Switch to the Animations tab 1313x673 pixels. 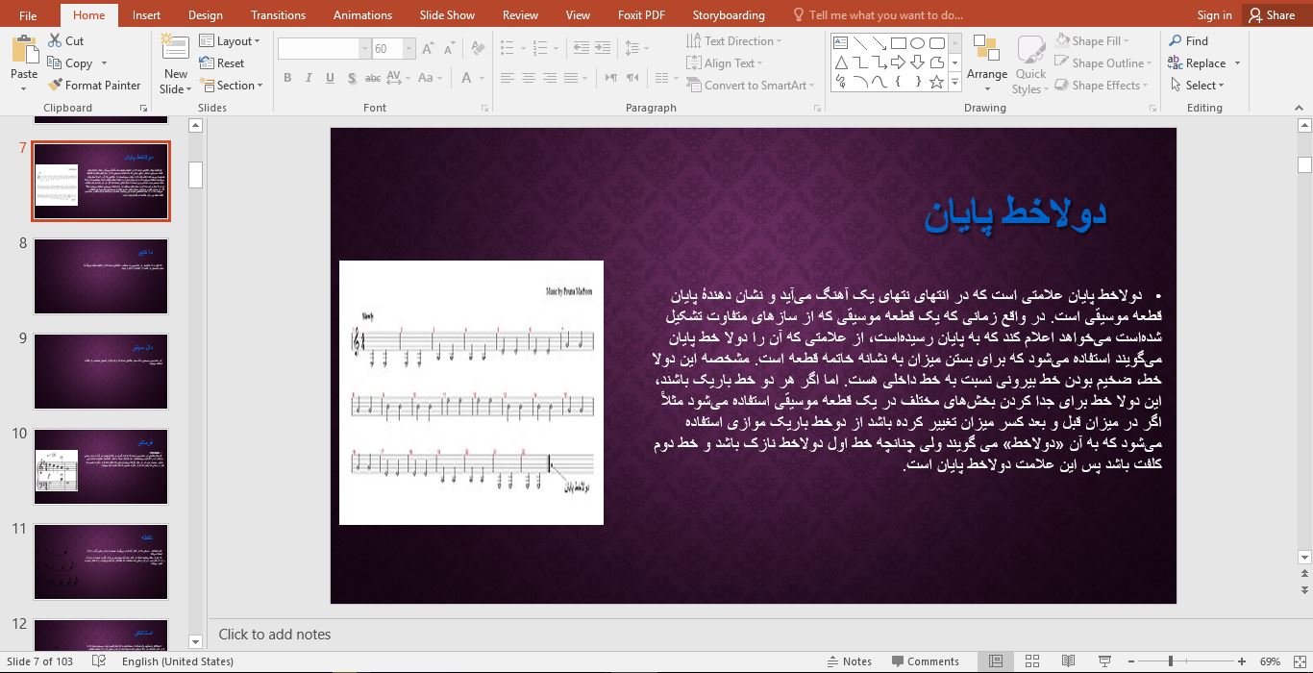[362, 15]
